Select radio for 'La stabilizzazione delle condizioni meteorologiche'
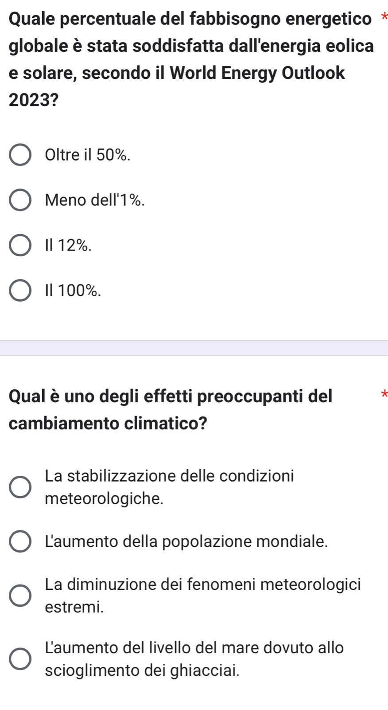Screen dimensions: 388x710 (x=20, y=487)
